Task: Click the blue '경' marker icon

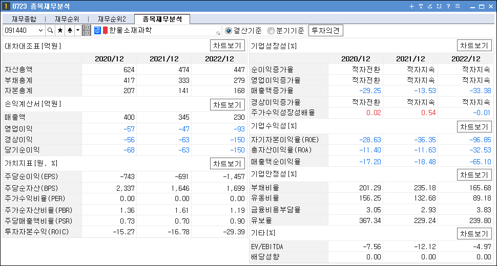Action: click(97, 30)
